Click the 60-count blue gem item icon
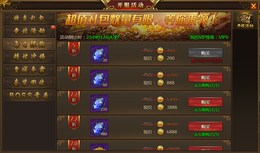The width and height of the screenshot is (260, 153). [x=99, y=79]
